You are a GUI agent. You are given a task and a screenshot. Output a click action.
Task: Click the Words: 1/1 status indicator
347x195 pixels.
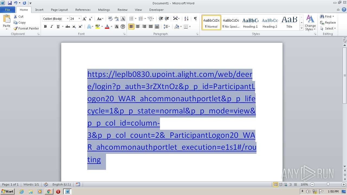pyautogui.click(x=31, y=184)
